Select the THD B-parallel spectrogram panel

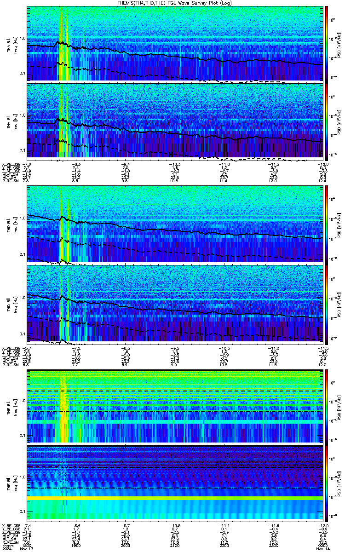pos(175,304)
